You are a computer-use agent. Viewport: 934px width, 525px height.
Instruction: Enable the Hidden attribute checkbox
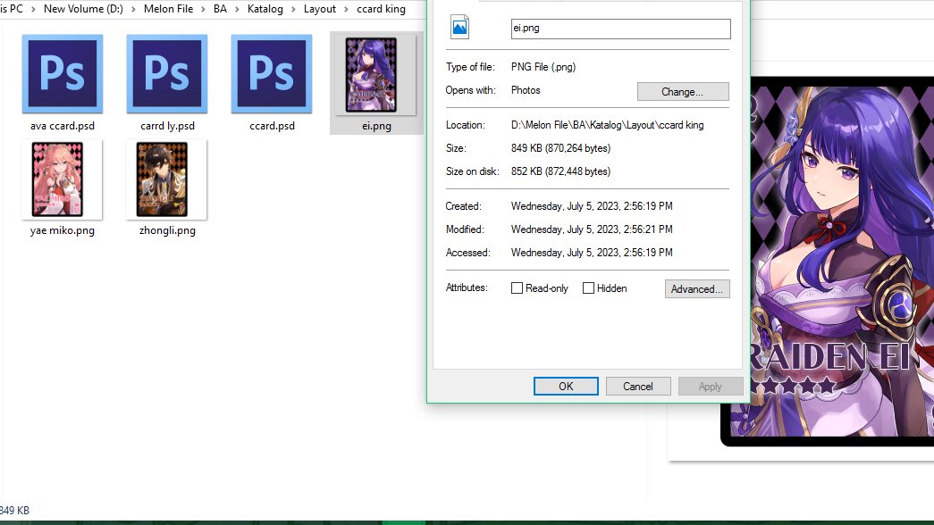588,288
